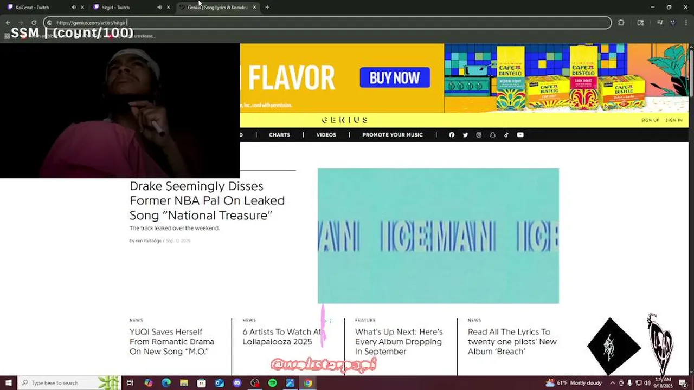694x390 pixels.
Task: Open the browser extensions icon
Action: [621, 23]
